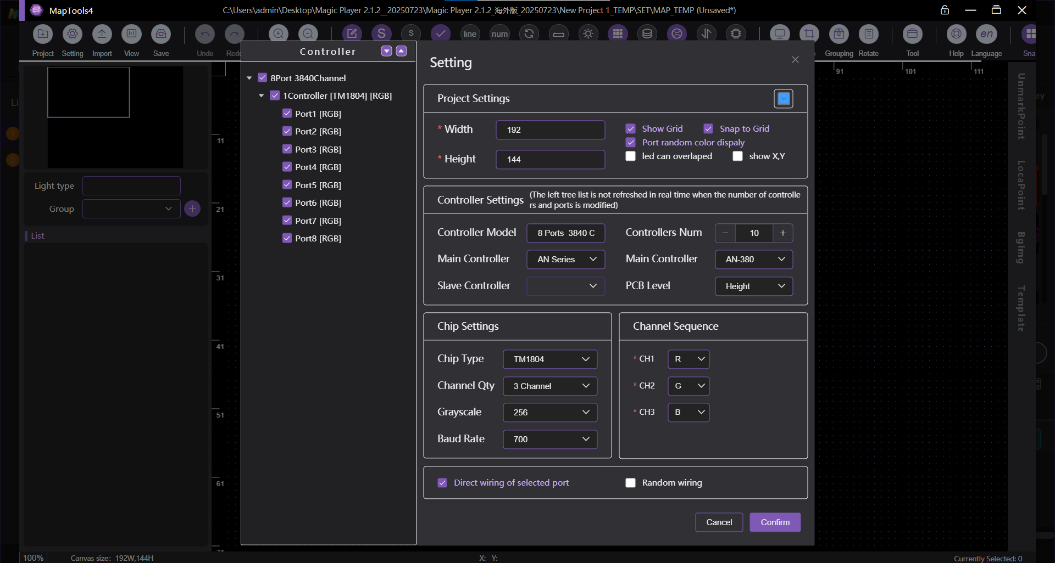Uncheck the Port1 [RGB] checkbox

(287, 114)
